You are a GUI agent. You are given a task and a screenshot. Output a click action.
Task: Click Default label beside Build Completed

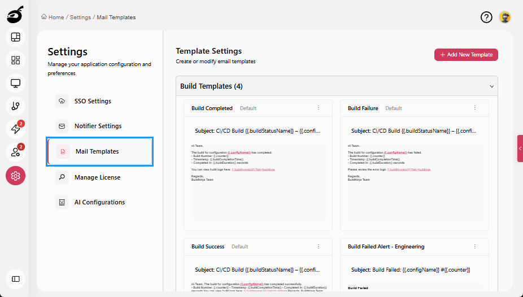[x=248, y=108]
